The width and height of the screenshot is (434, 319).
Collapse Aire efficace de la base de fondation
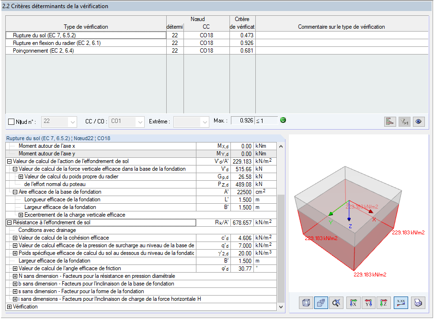click(x=15, y=192)
